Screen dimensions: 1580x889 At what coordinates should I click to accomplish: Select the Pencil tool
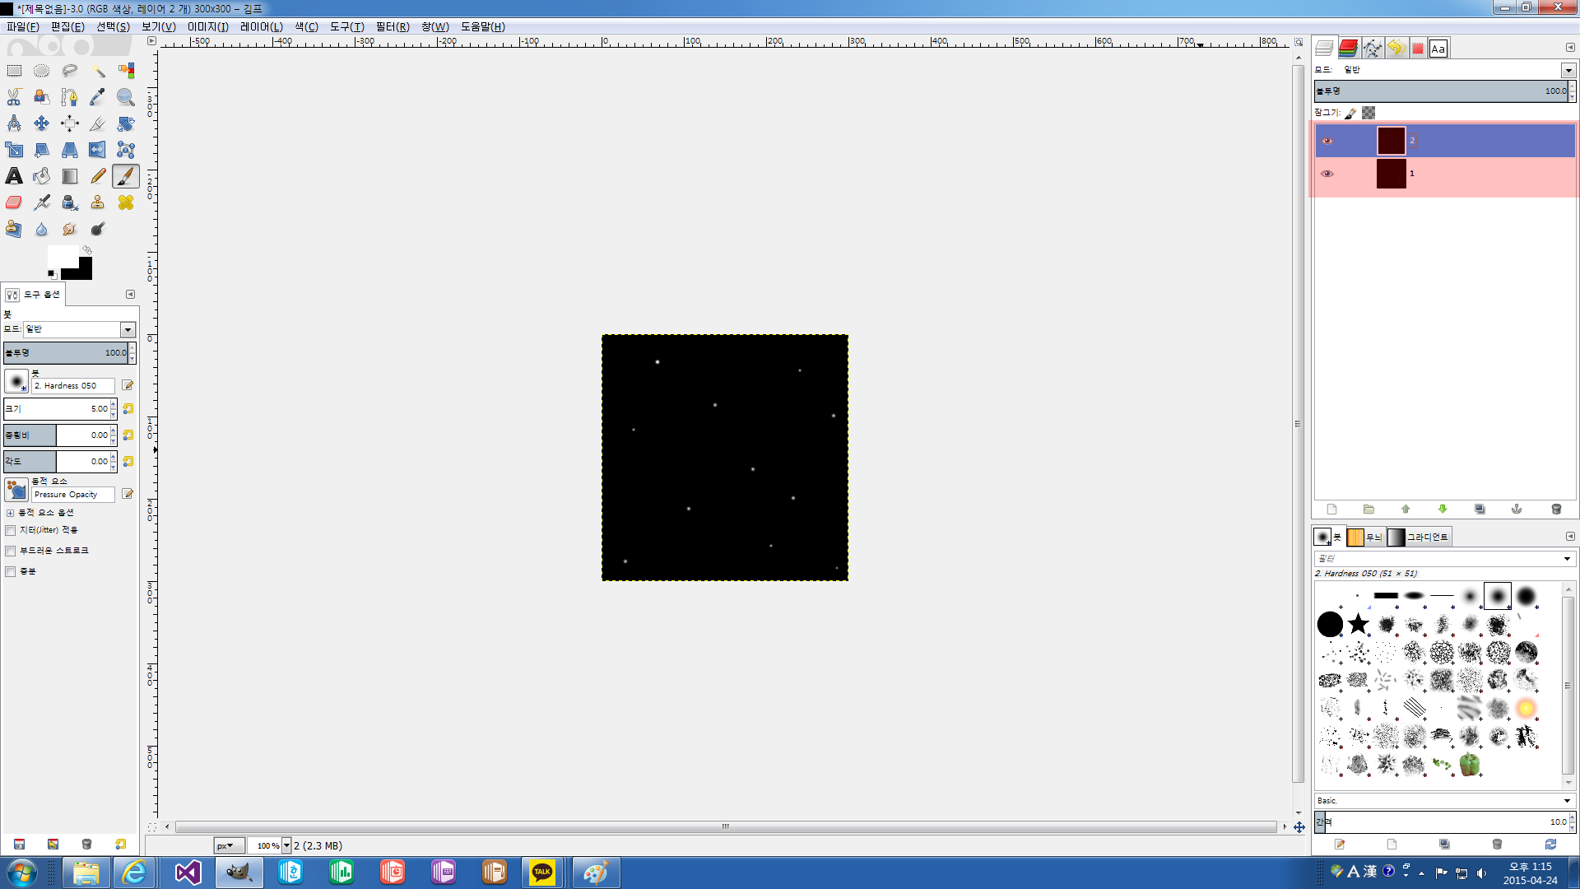click(98, 176)
